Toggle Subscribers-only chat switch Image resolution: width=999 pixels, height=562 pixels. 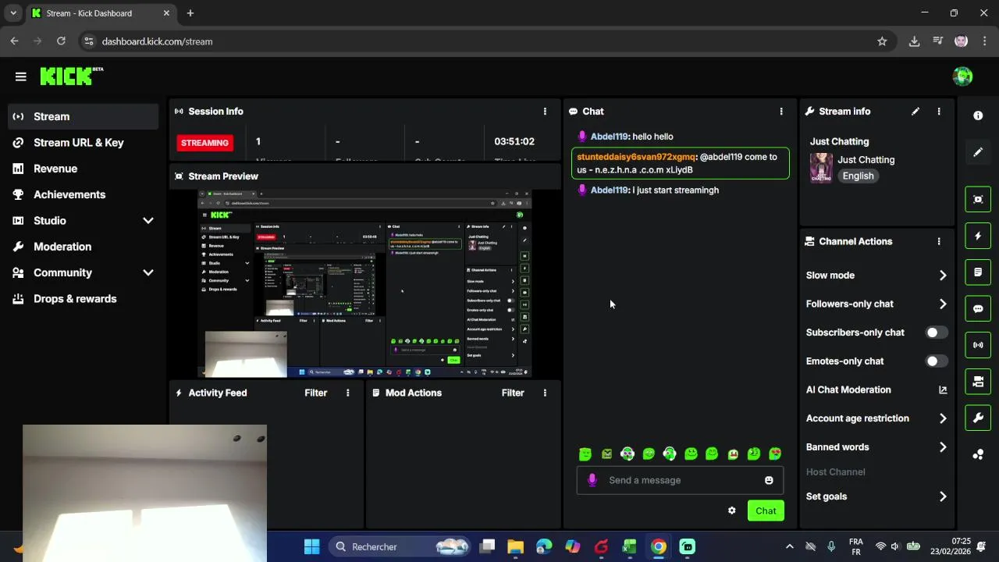pos(936,333)
